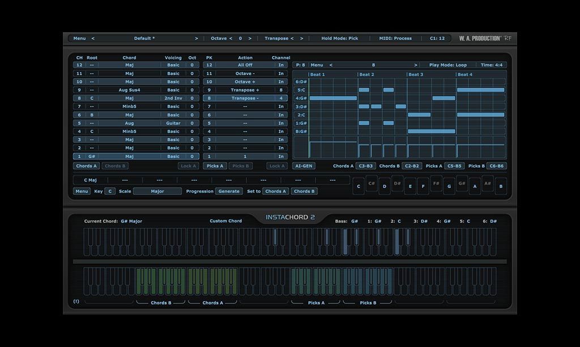Click the Beat 2 marker in pattern header
This screenshot has height=347, width=580.
366,75
